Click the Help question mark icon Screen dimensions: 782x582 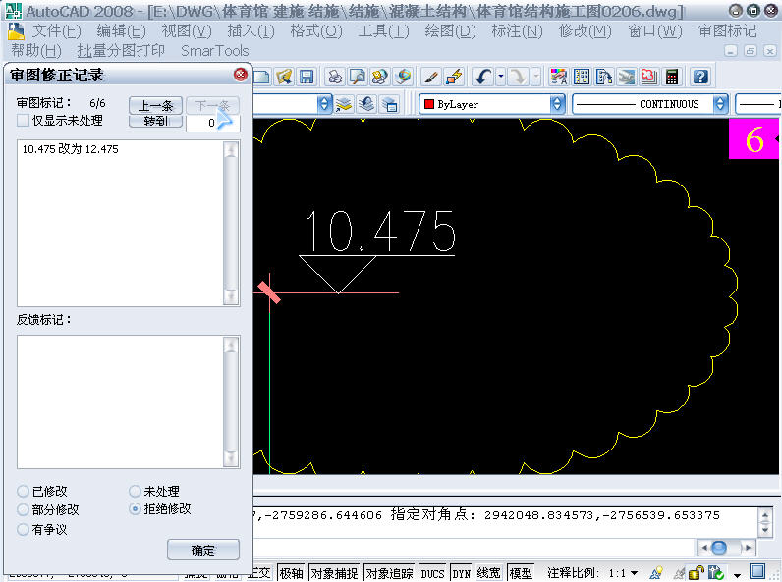point(700,77)
